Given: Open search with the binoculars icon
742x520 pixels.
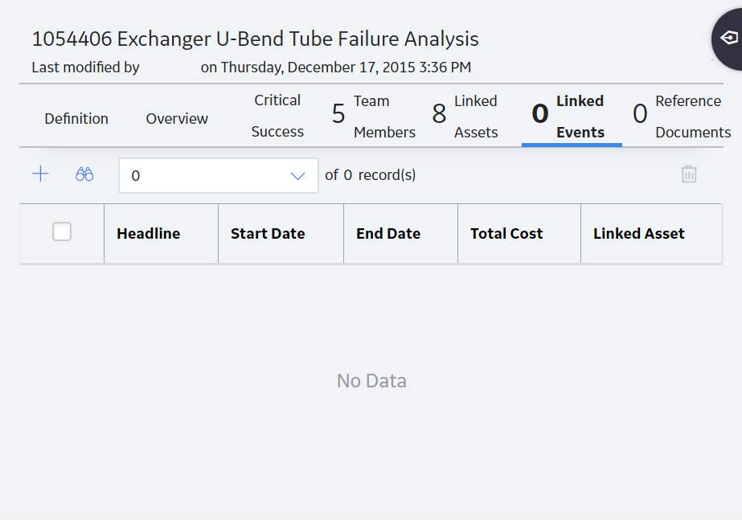Looking at the screenshot, I should pyautogui.click(x=84, y=174).
